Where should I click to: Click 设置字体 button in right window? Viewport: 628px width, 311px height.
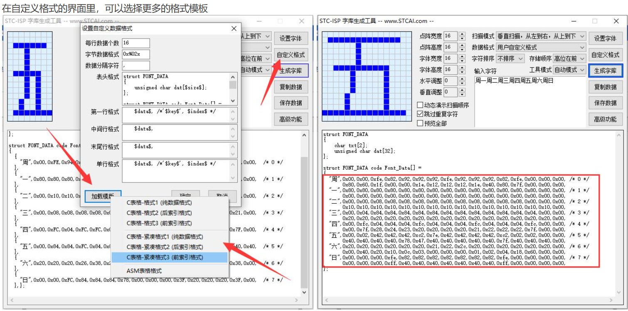605,38
